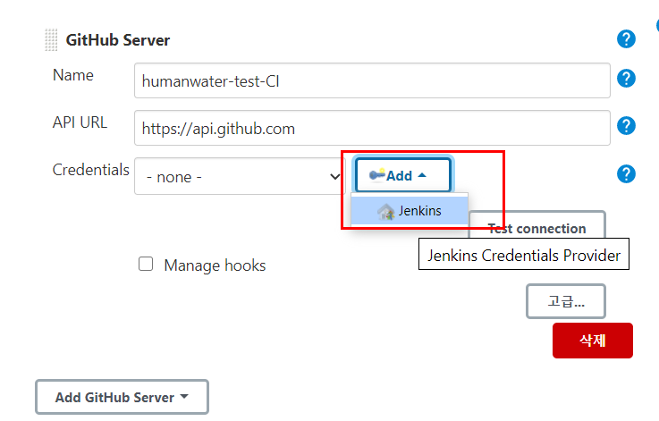The width and height of the screenshot is (659, 421).
Task: Open help icon for API URL field
Action: click(626, 126)
